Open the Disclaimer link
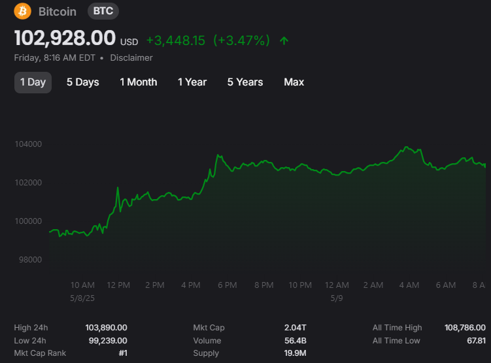Viewport: 491px width, 363px height. tap(131, 58)
